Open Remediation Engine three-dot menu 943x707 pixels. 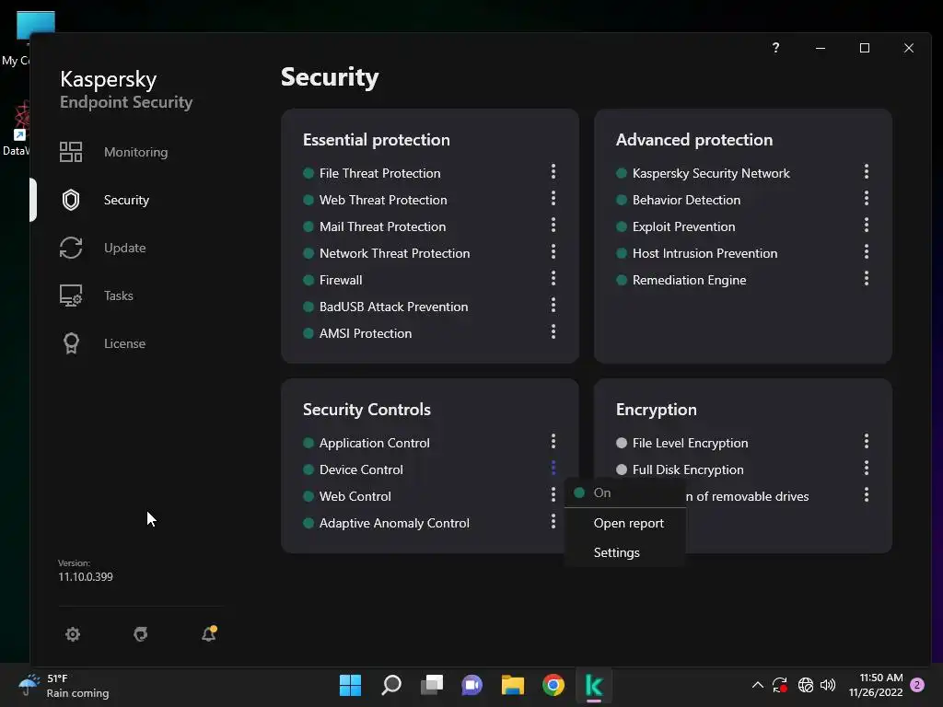(x=867, y=278)
